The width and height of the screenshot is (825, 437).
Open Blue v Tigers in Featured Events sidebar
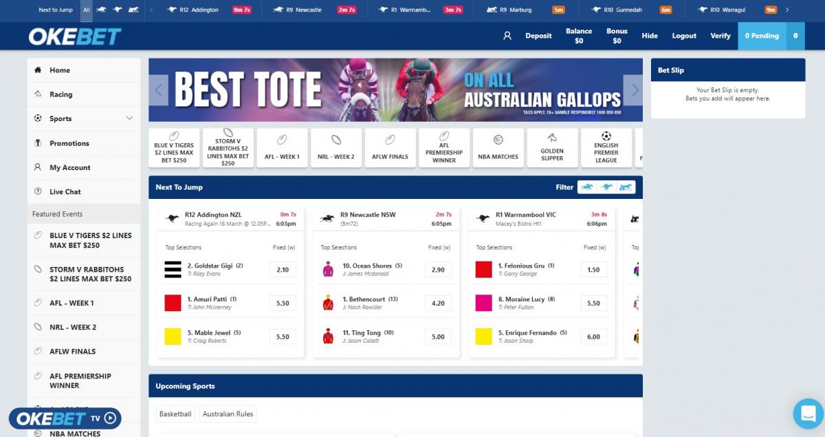84,240
